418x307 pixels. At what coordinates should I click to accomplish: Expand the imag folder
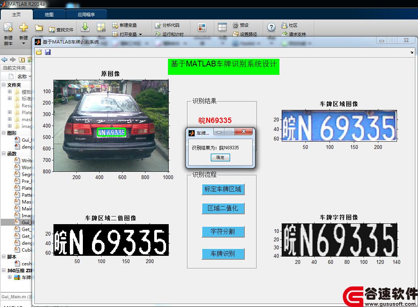point(10,126)
